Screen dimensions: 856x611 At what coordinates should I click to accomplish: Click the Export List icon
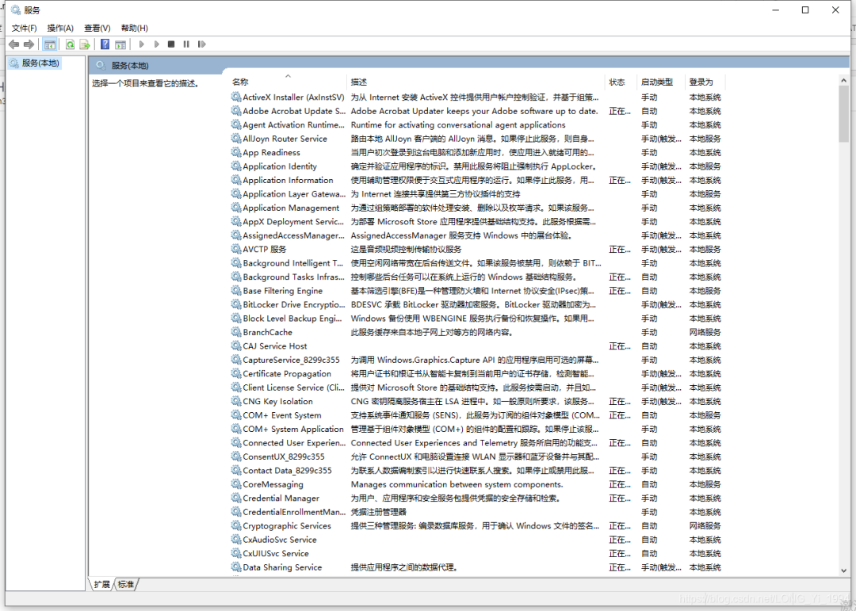tap(85, 44)
